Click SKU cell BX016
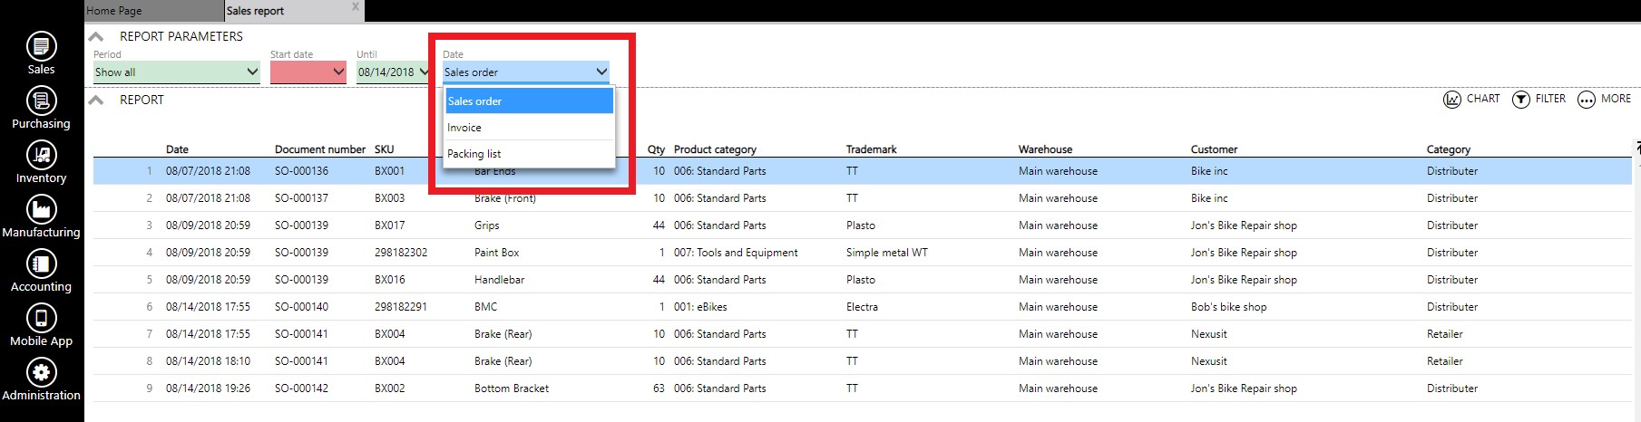This screenshot has height=422, width=1641. click(x=390, y=280)
